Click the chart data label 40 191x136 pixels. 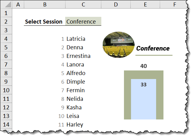click(144, 66)
